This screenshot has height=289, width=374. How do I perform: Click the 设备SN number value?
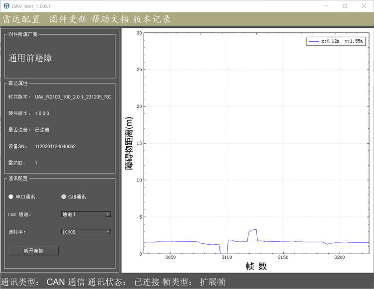tap(55, 147)
